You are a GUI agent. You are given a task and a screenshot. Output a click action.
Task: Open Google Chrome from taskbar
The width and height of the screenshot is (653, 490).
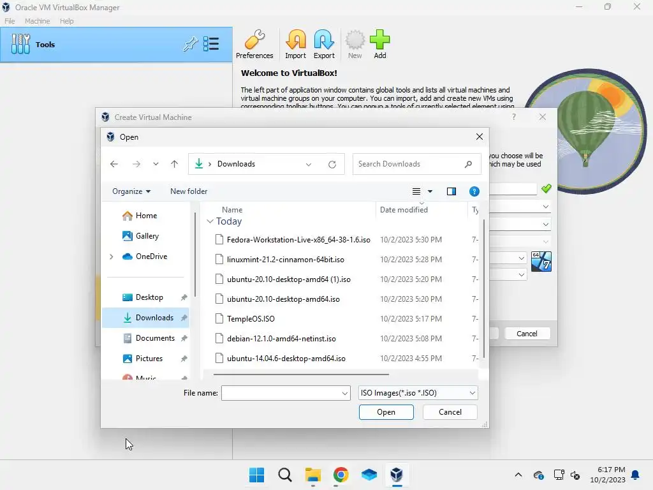point(341,475)
